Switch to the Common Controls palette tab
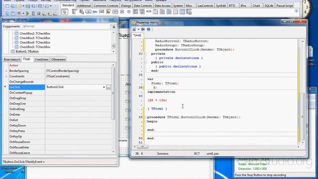Screen dimensions: 318x179 (x=106, y=5)
